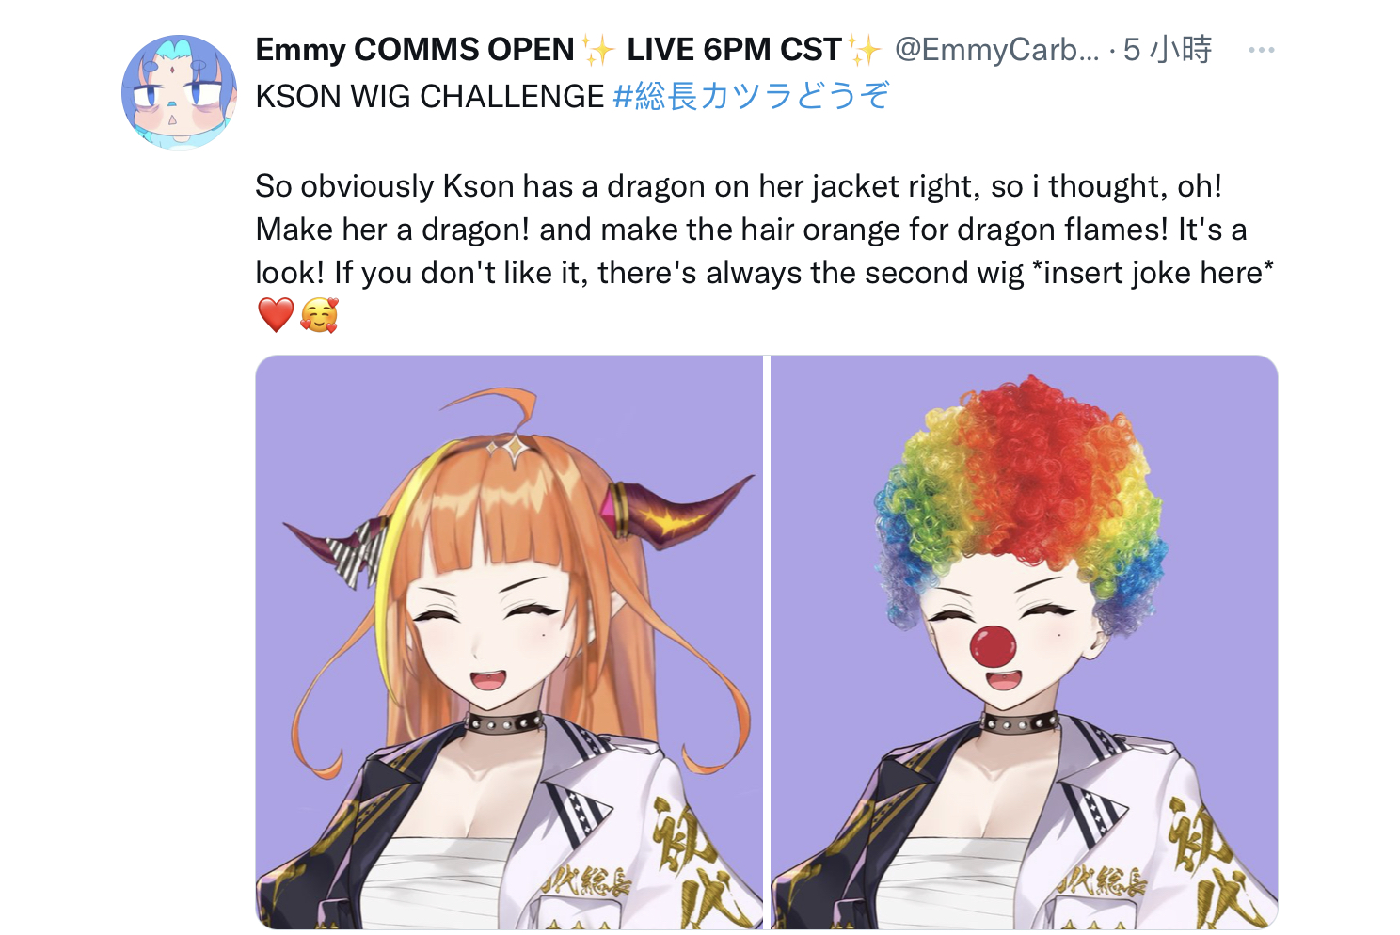Click the red heart emoji

point(276,315)
